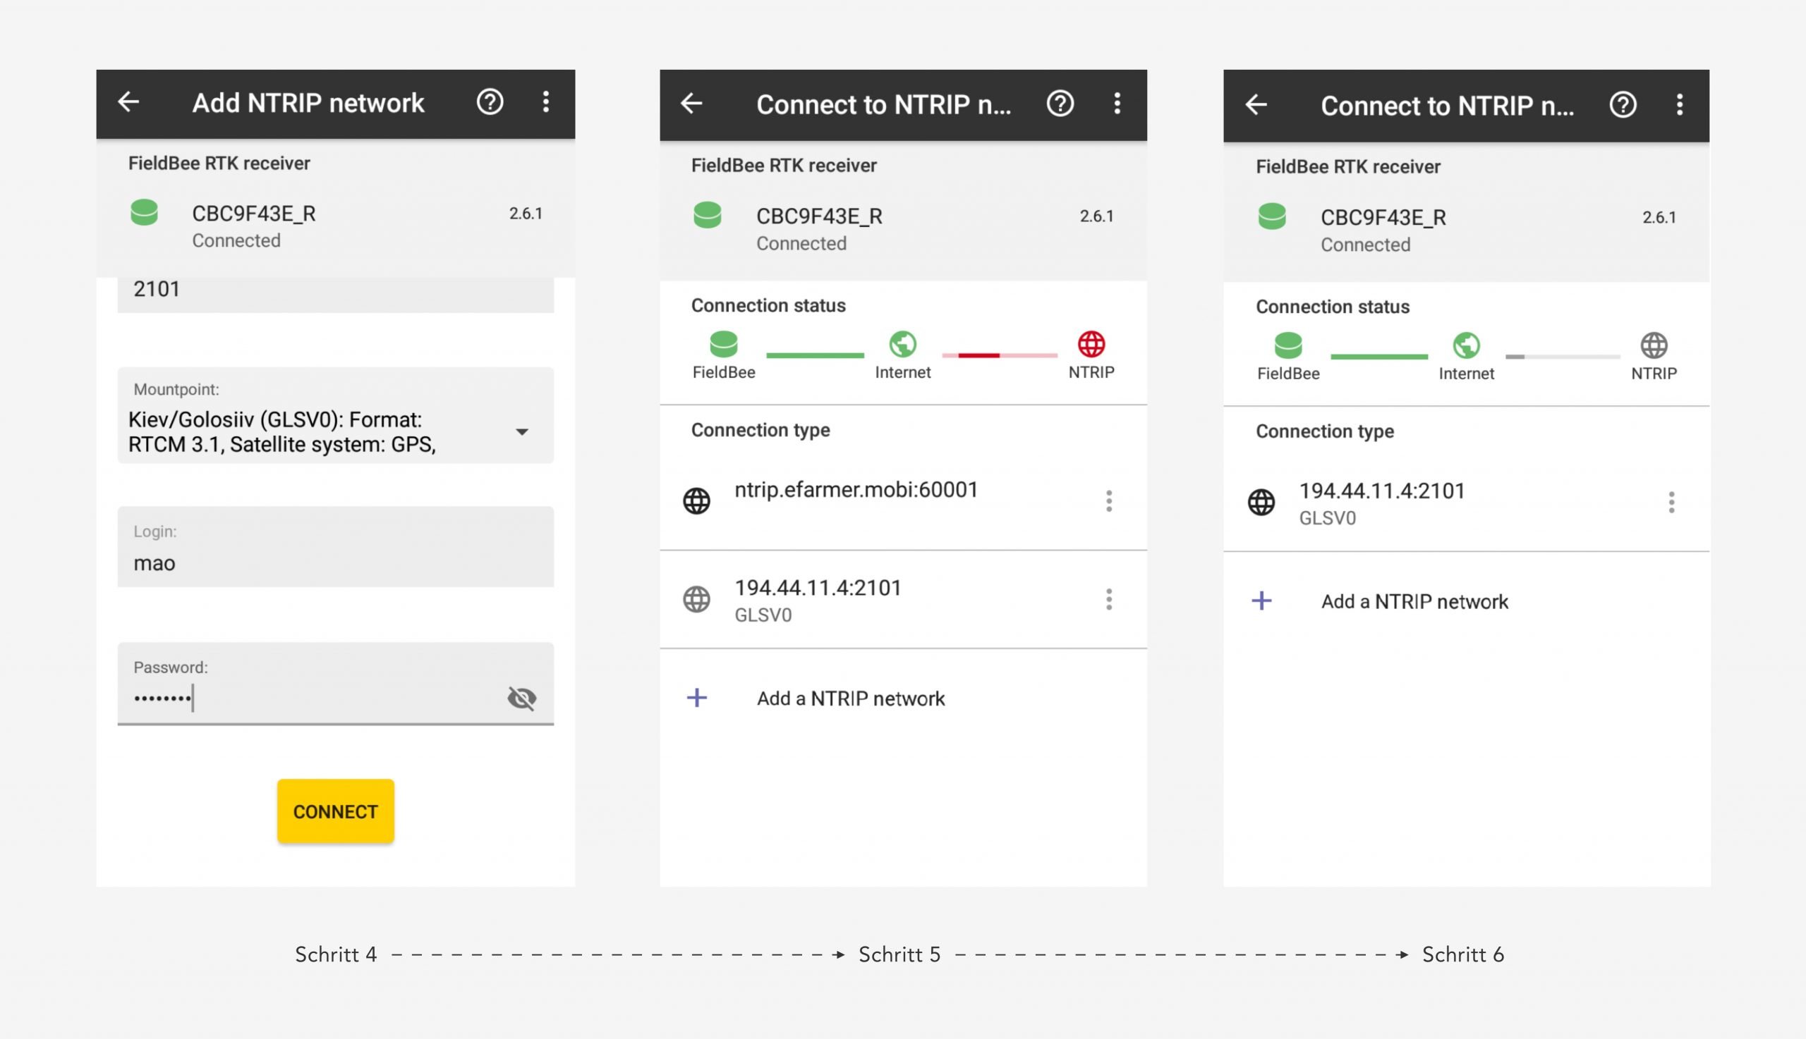Click the Internet connection icon (Step 5)
The image size is (1806, 1039).
902,345
